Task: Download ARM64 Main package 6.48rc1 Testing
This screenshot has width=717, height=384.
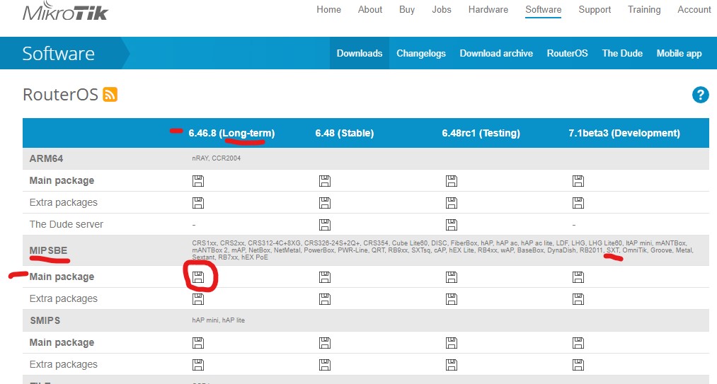Action: click(x=452, y=181)
